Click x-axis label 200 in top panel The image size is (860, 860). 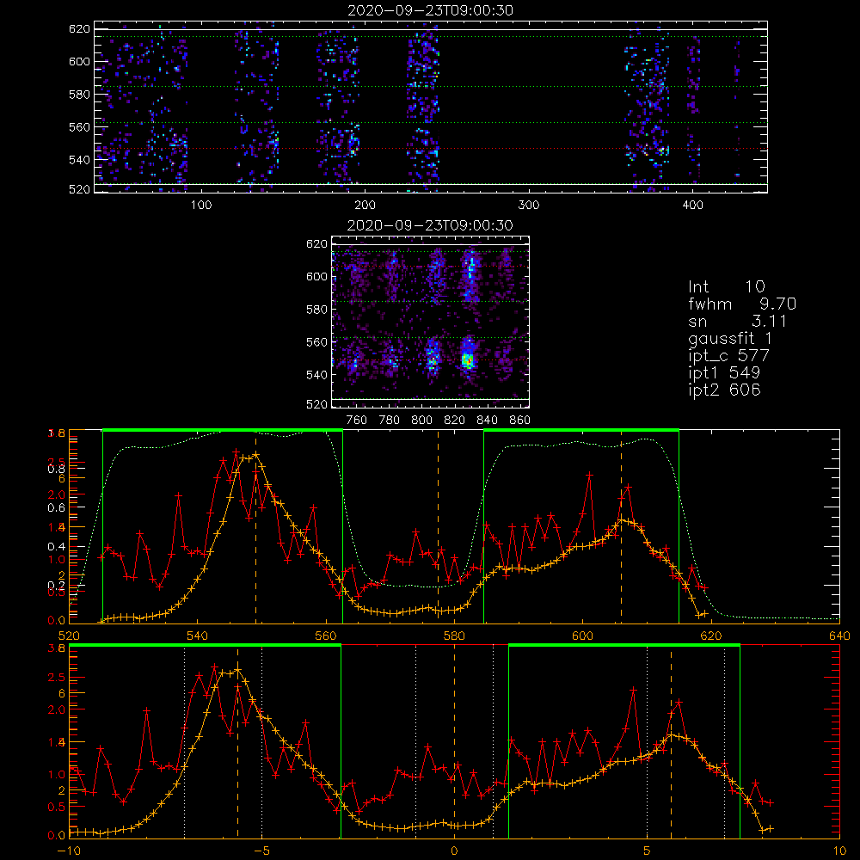[x=365, y=206]
